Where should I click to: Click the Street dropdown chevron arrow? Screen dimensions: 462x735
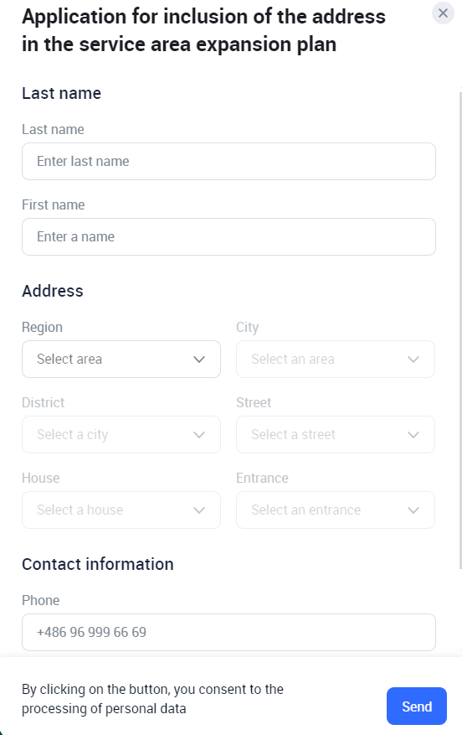coord(413,435)
